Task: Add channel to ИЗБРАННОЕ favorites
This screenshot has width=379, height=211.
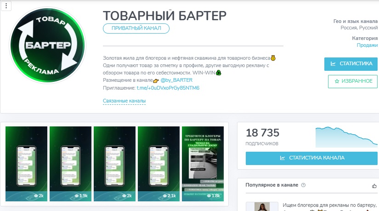Action: coord(352,81)
